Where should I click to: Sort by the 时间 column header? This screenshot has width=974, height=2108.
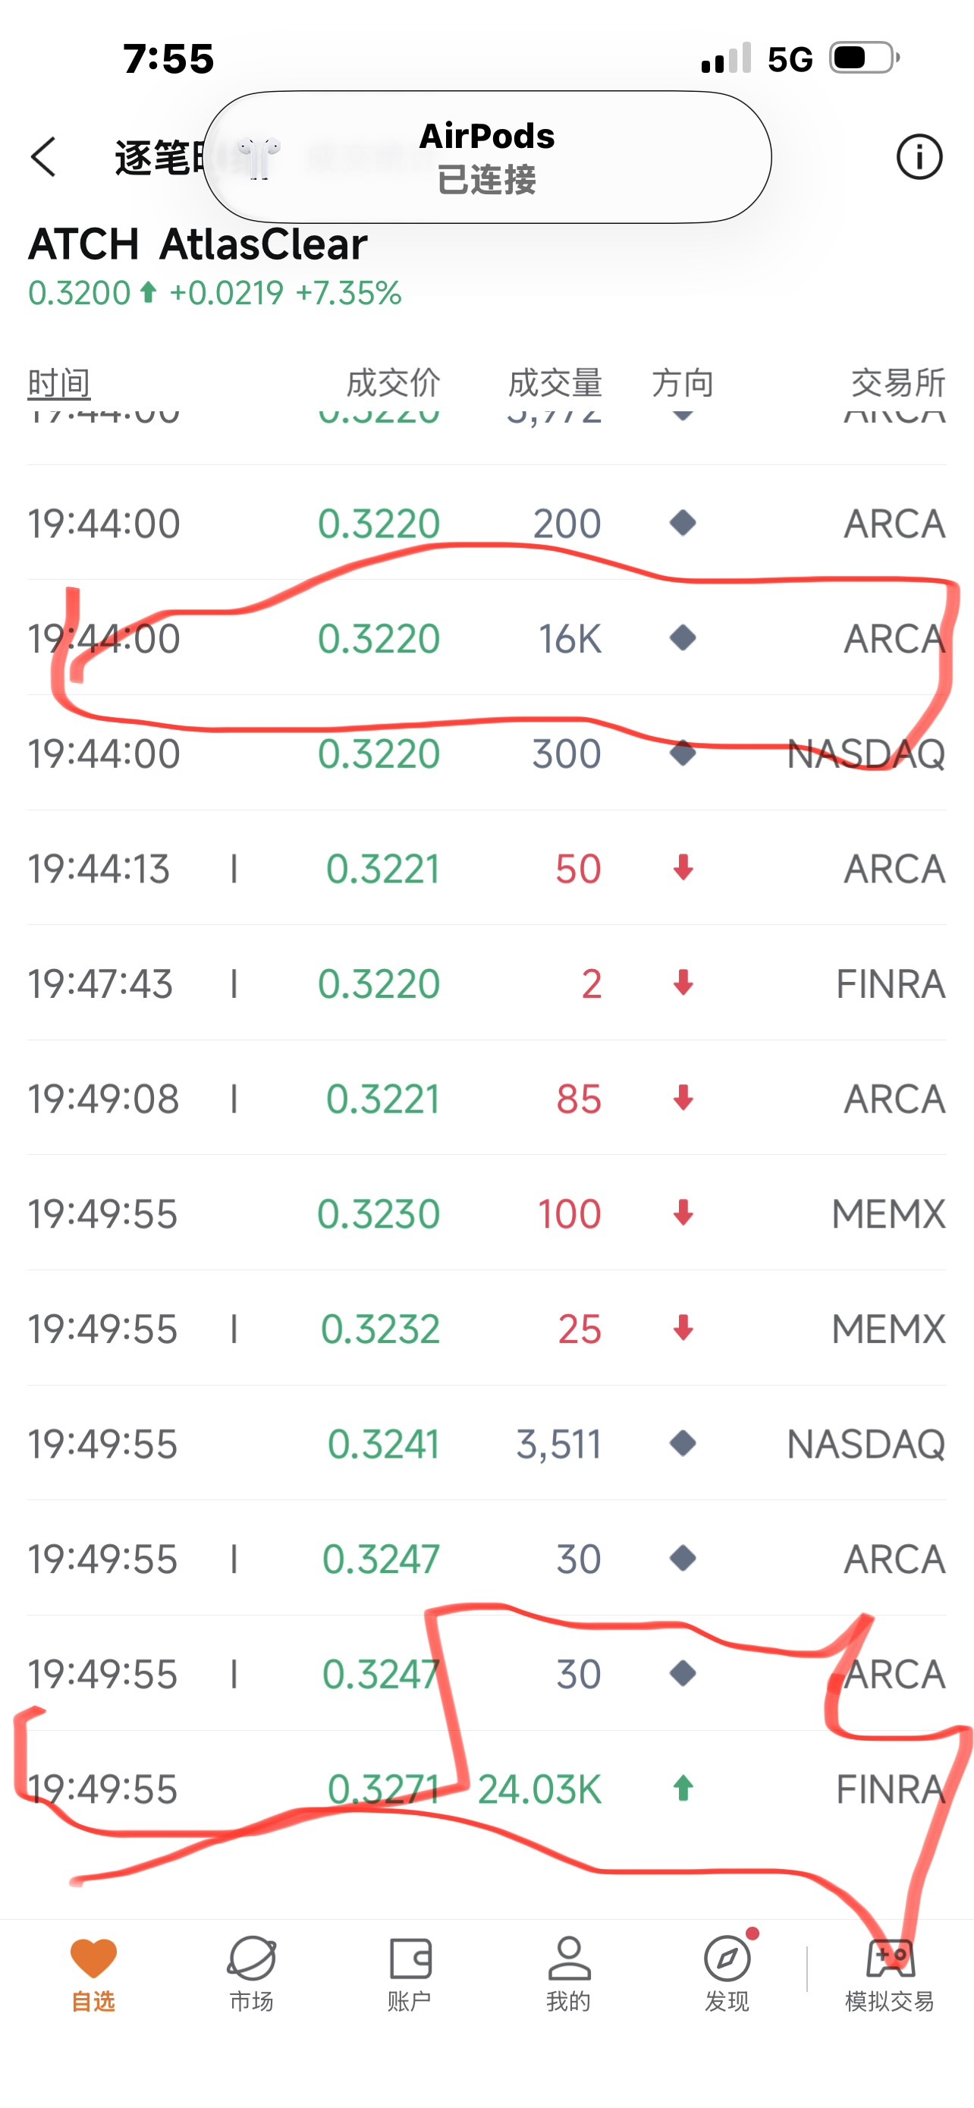(59, 382)
